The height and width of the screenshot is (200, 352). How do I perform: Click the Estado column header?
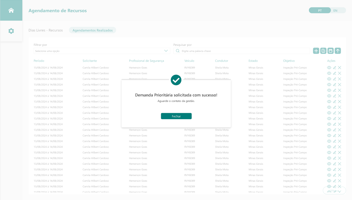click(253, 61)
